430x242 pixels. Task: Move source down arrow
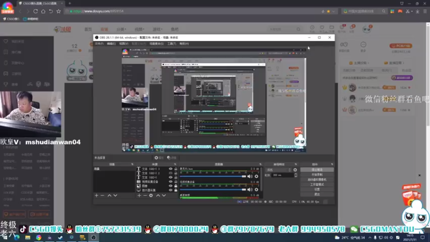(164, 195)
